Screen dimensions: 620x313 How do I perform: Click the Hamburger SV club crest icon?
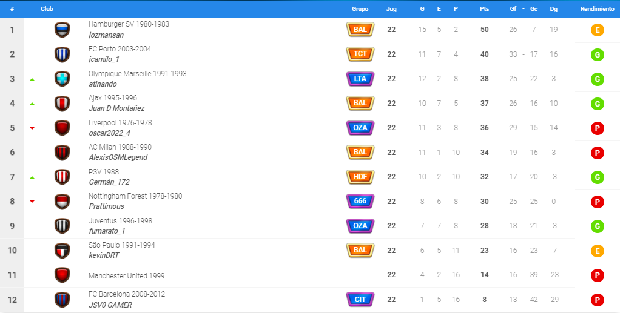[62, 30]
